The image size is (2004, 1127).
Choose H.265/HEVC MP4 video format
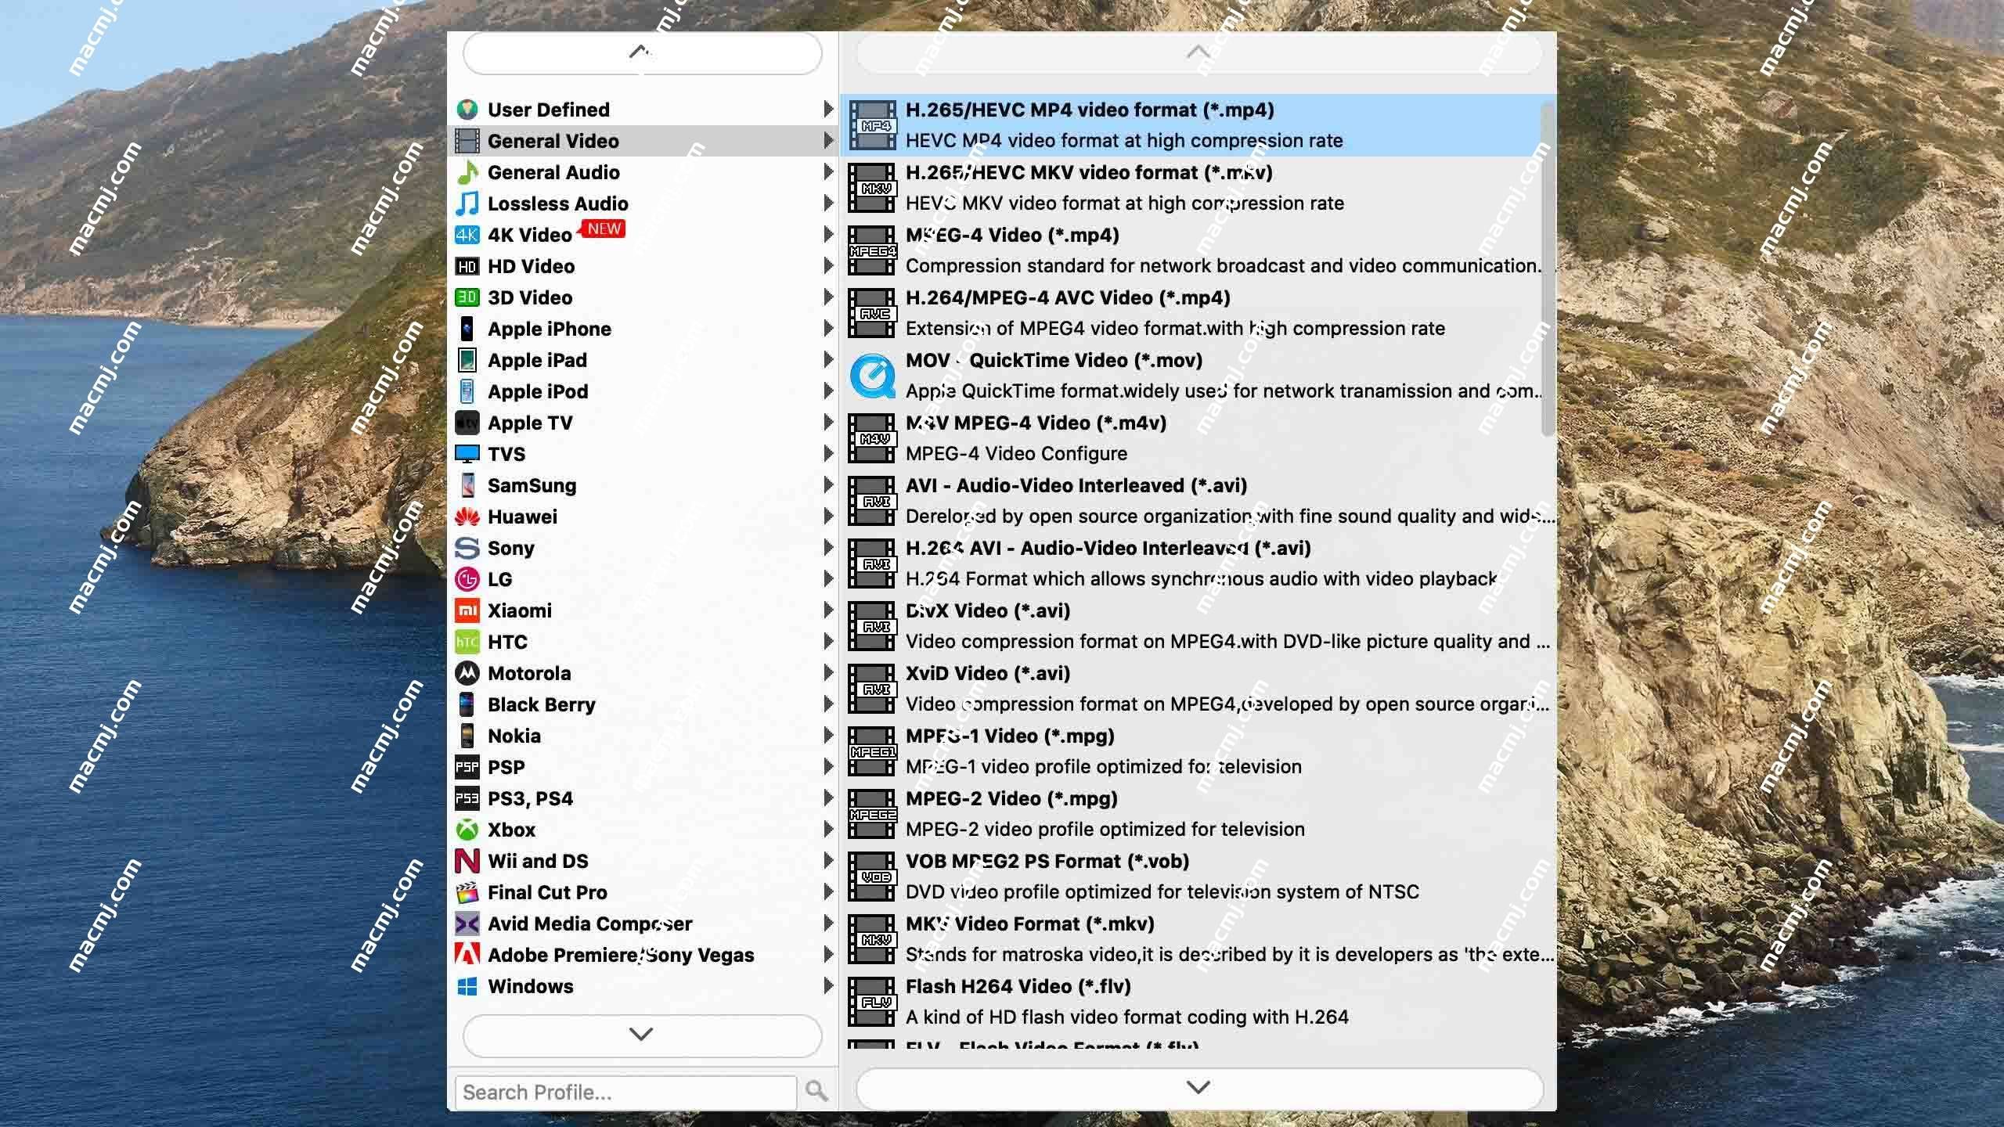pyautogui.click(x=1198, y=125)
